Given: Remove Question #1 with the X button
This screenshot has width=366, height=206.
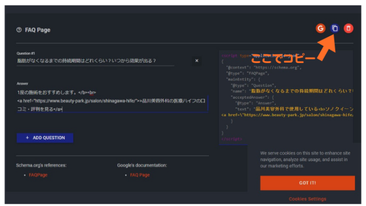Looking at the screenshot, I should tap(197, 61).
